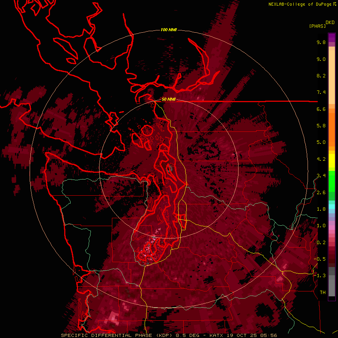Select the 9.0 value on the color scale

click(321, 59)
